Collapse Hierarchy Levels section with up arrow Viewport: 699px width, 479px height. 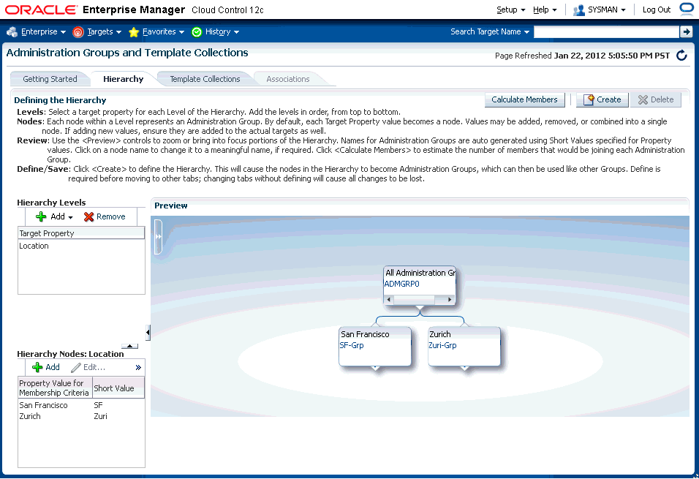click(x=129, y=346)
